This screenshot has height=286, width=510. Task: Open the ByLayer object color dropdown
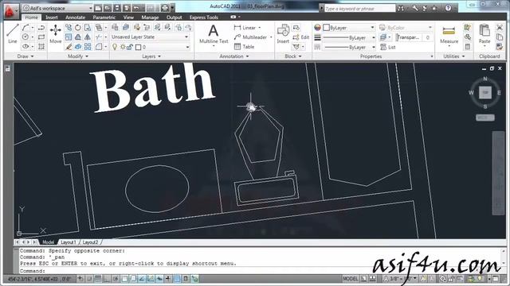point(349,28)
